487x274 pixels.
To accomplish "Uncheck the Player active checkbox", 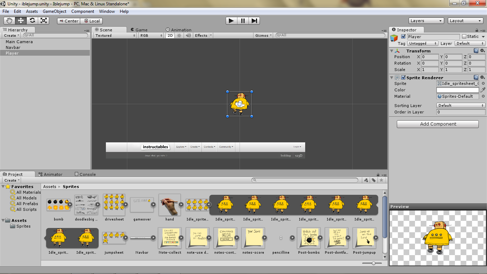I will click(403, 36).
